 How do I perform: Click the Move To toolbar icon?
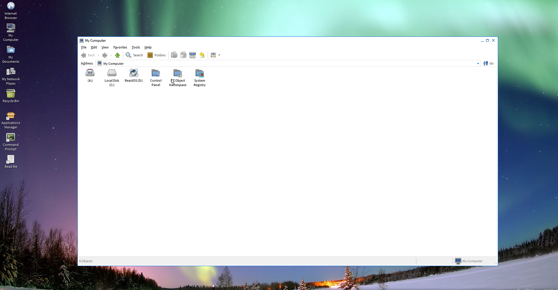[x=174, y=55]
